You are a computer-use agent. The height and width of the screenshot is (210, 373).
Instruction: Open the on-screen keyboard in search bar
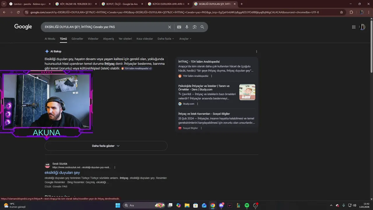click(x=179, y=27)
